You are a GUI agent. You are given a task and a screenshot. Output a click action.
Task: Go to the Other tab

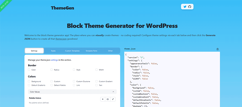point(110,51)
